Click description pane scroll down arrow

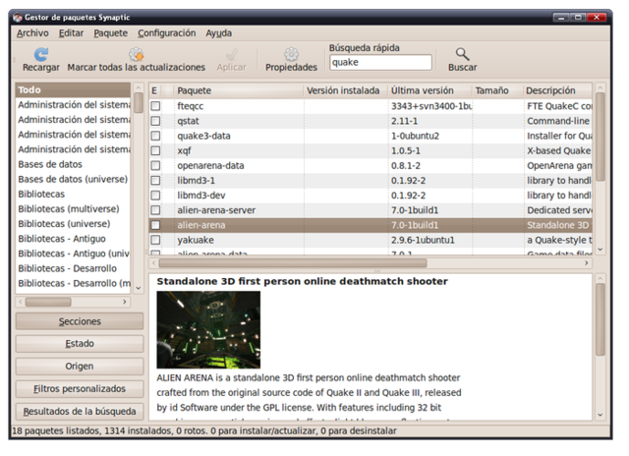pos(600,415)
